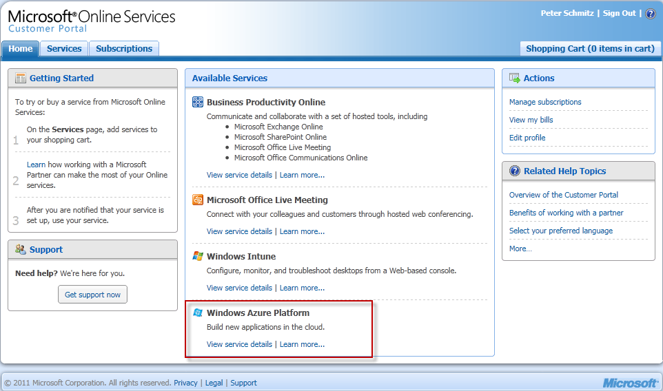663x391 pixels.
Task: View service details for Office Live Meeting
Action: [x=239, y=231]
